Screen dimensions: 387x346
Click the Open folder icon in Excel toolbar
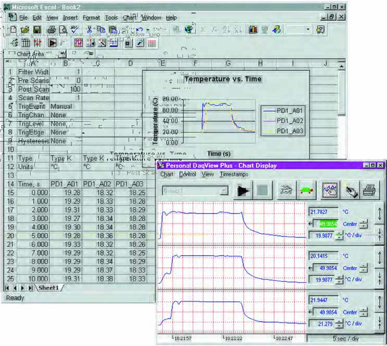[x=25, y=30]
